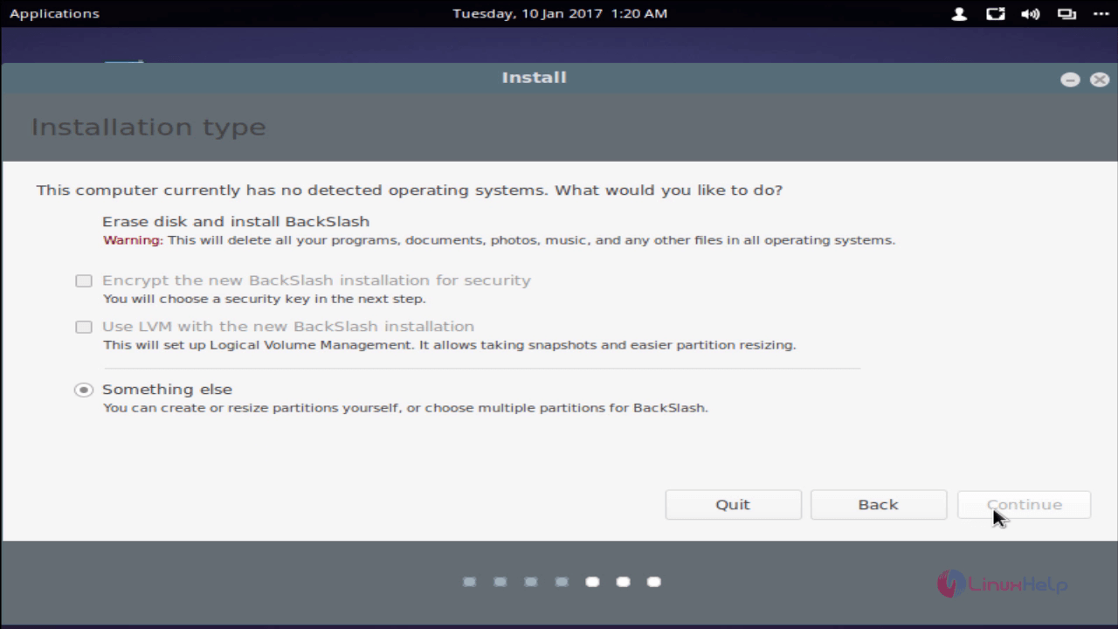Image resolution: width=1118 pixels, height=629 pixels.
Task: Choose Erase disk and install BackSlash option
Action: tap(236, 222)
